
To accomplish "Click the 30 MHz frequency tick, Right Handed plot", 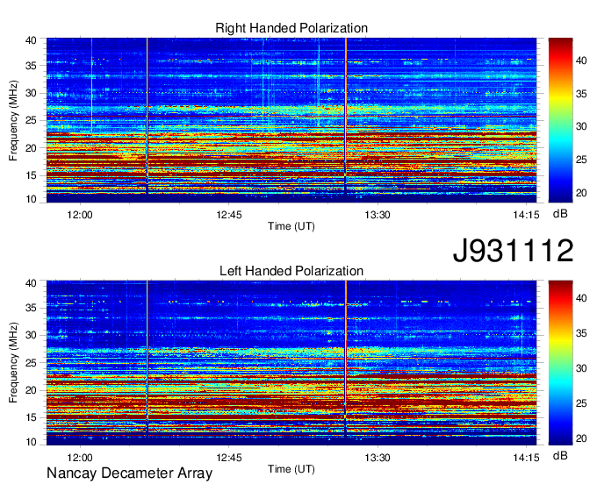I will click(31, 93).
